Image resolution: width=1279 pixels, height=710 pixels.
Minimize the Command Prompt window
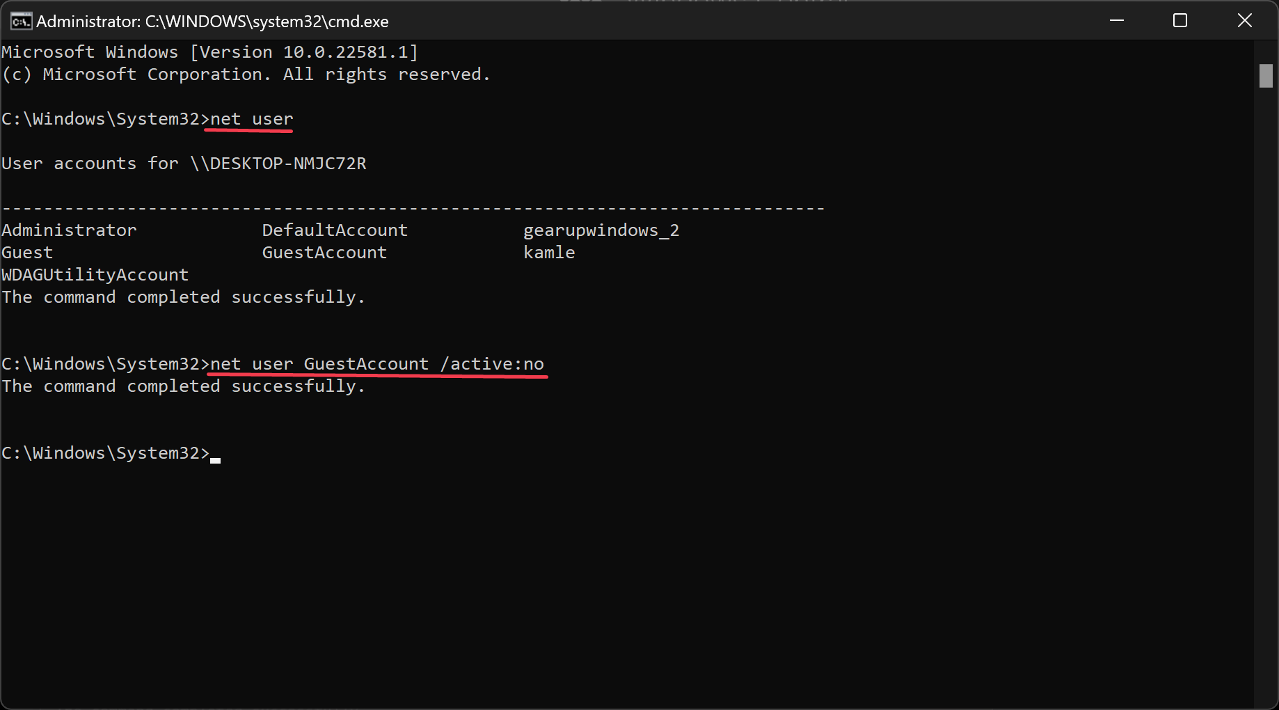pyautogui.click(x=1117, y=21)
